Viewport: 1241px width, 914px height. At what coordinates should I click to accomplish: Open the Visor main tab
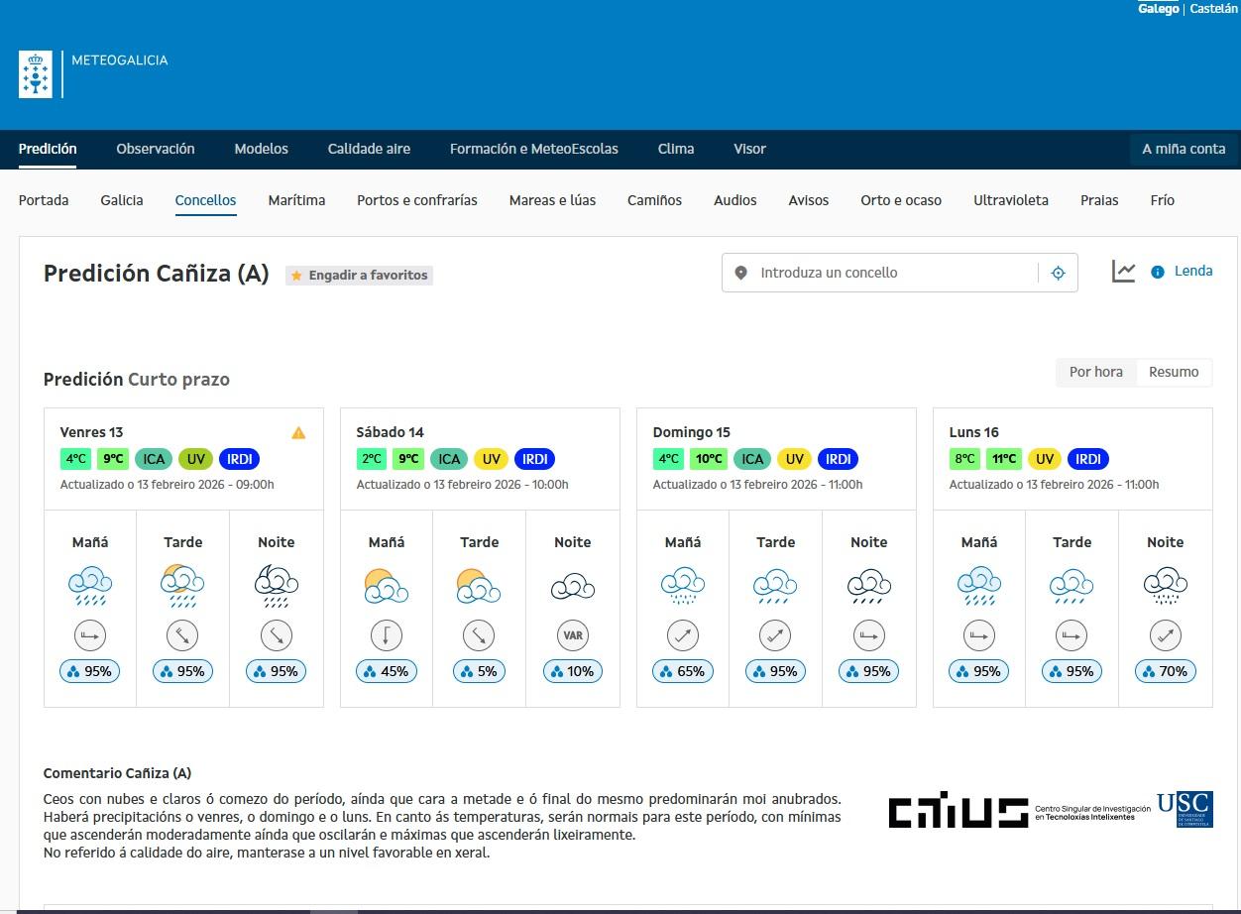[749, 149]
